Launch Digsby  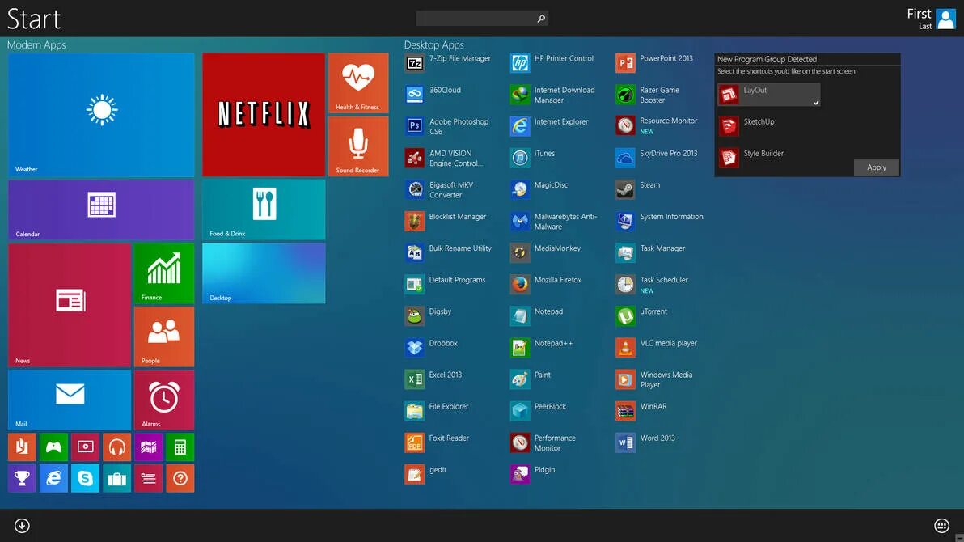[429, 316]
